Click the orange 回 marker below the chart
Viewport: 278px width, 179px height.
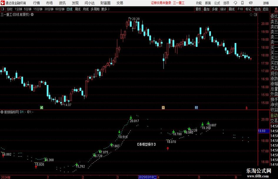163,107
